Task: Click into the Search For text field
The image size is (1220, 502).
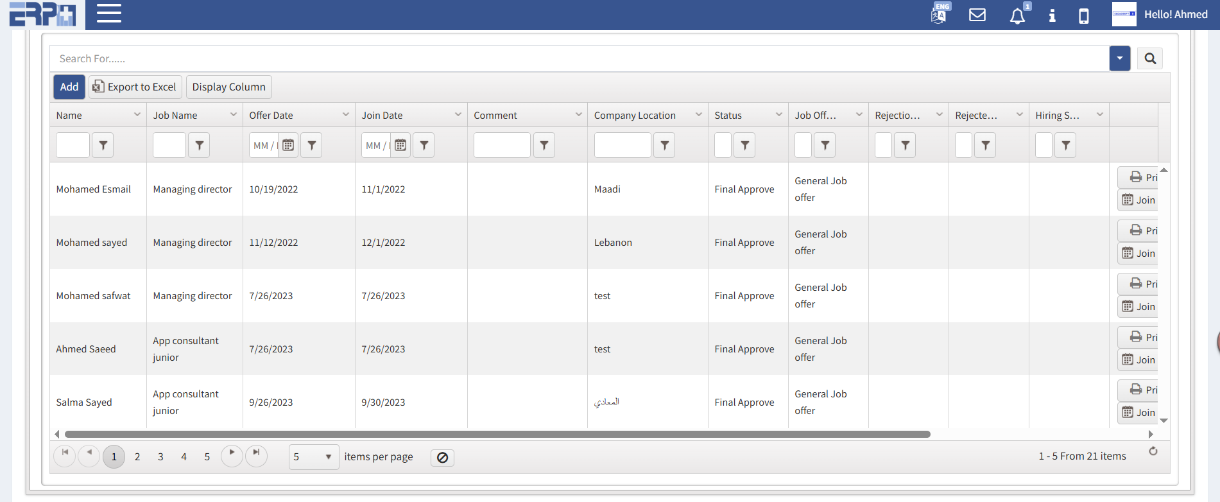Action: [578, 59]
